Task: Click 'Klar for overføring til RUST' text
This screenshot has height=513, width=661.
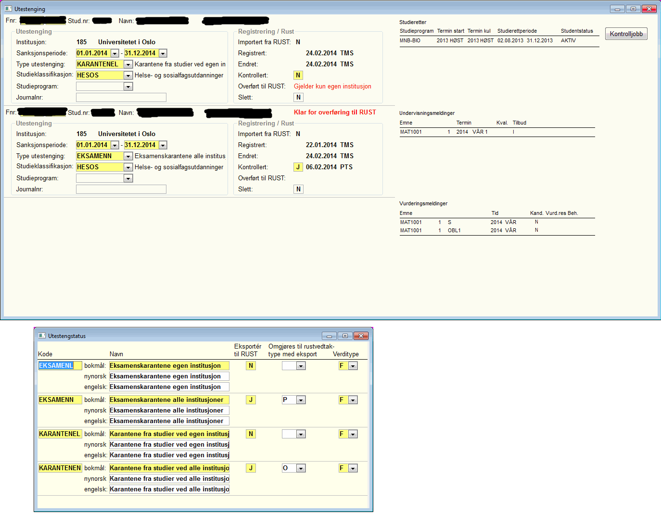Action: 335,113
